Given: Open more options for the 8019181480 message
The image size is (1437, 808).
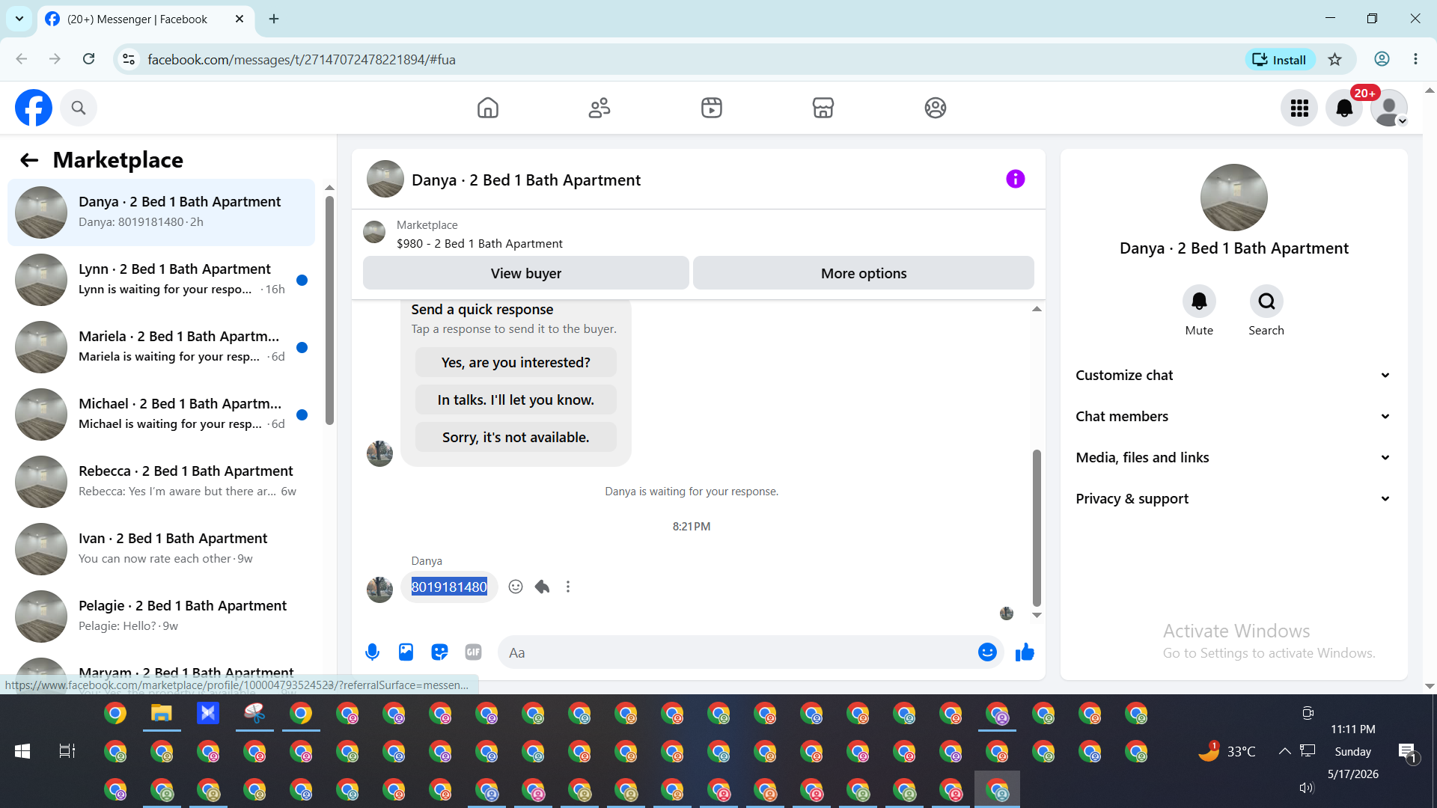Looking at the screenshot, I should (x=568, y=587).
